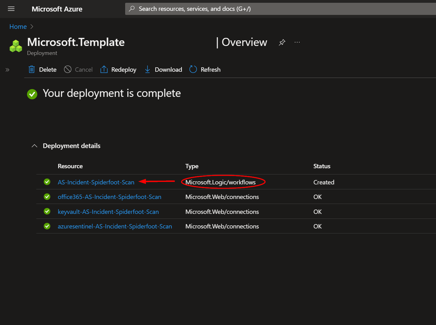436x325 pixels.
Task: Click the Microsoft.Logic/workflows type cell
Action: click(x=220, y=182)
